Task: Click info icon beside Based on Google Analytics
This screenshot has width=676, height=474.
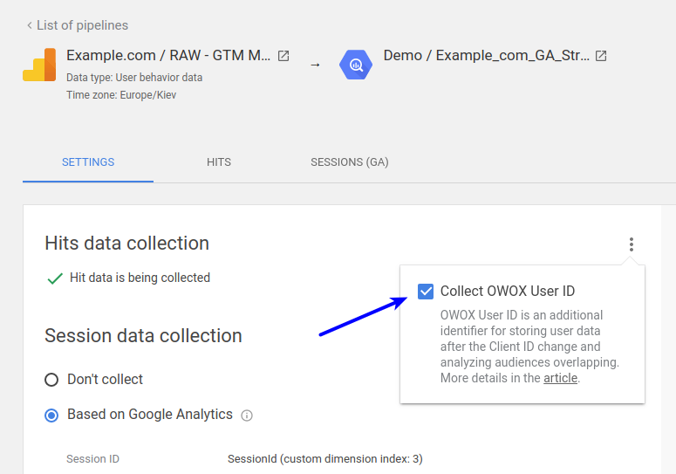Action: (x=247, y=416)
